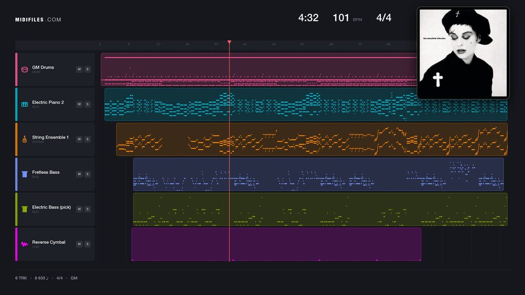Select the Electric Piano 2 track name

click(48, 102)
